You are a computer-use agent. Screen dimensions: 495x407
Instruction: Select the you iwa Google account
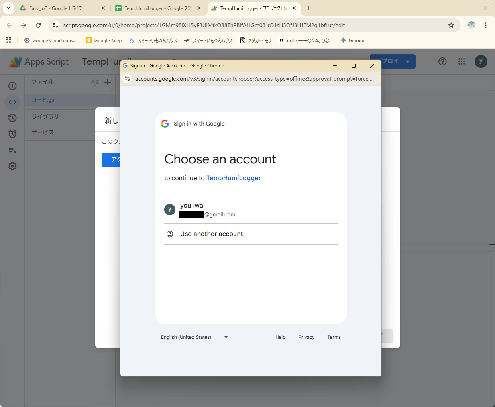(x=251, y=210)
